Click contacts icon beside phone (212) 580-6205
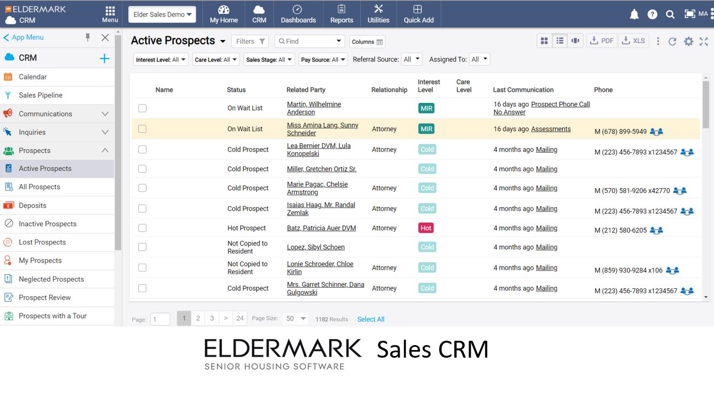The width and height of the screenshot is (714, 402). 656,231
